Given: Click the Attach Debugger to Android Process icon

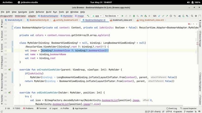Looking at the screenshot, I should (146, 16).
